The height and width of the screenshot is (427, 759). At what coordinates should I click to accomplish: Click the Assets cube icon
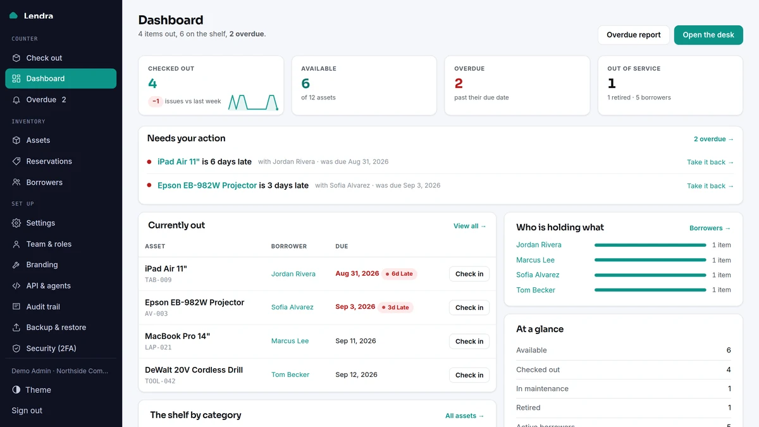pos(16,140)
